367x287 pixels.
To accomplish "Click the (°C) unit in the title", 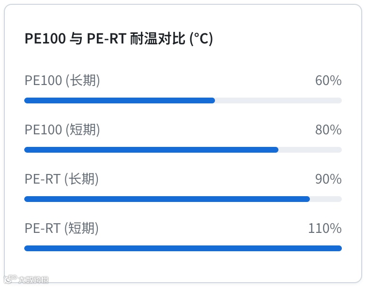I will coord(200,39).
